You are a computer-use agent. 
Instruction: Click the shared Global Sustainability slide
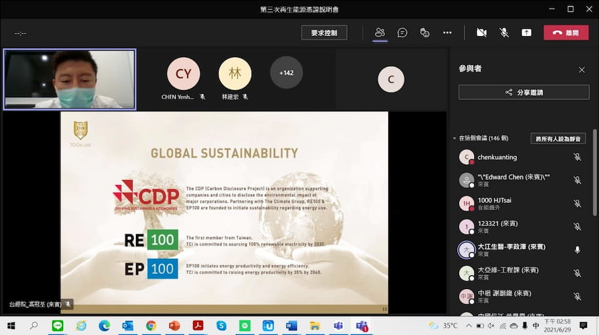tap(224, 212)
